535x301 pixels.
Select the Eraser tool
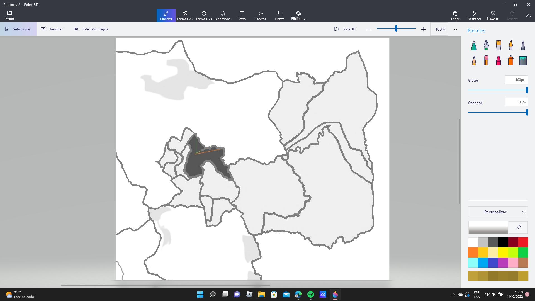(486, 60)
